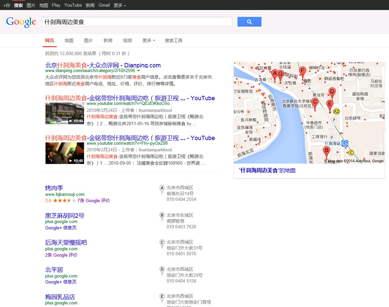This screenshot has height=307, width=389.
Task: Switch to the 视频 search tab
Action: point(128,40)
